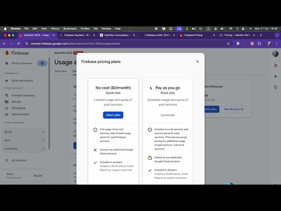This screenshot has width=281, height=211.
Task: Open Firebase account avatar
Action: point(275,54)
